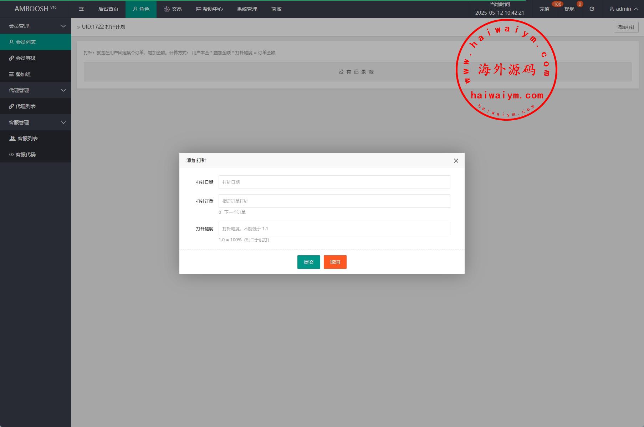Click the 打针幅度 input field
This screenshot has height=427, width=644.
click(x=334, y=228)
